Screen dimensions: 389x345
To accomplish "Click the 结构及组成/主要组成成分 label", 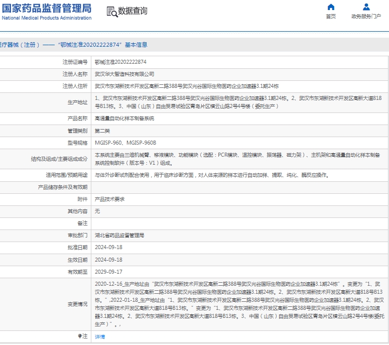I will click(59, 159).
